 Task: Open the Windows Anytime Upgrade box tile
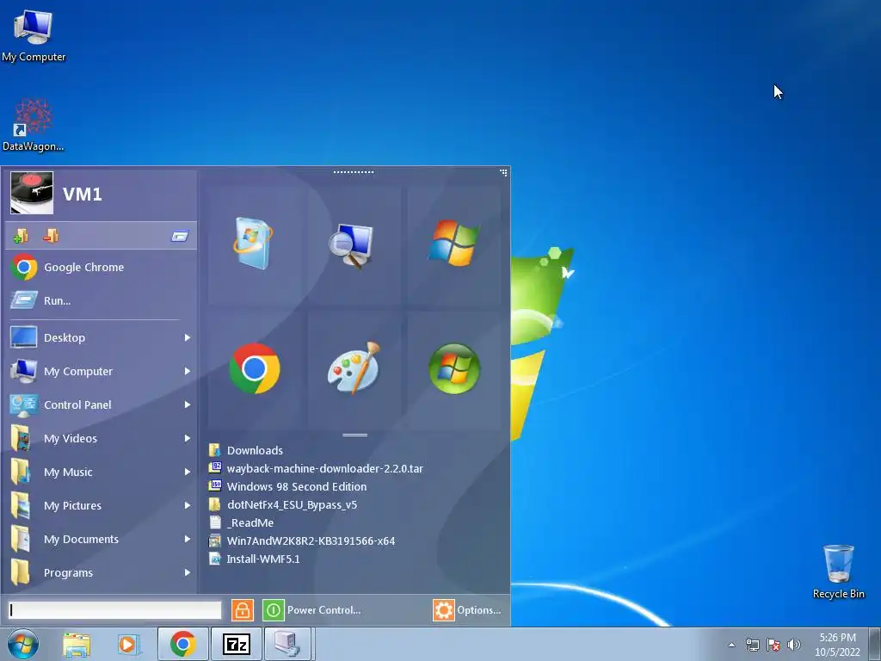click(254, 244)
